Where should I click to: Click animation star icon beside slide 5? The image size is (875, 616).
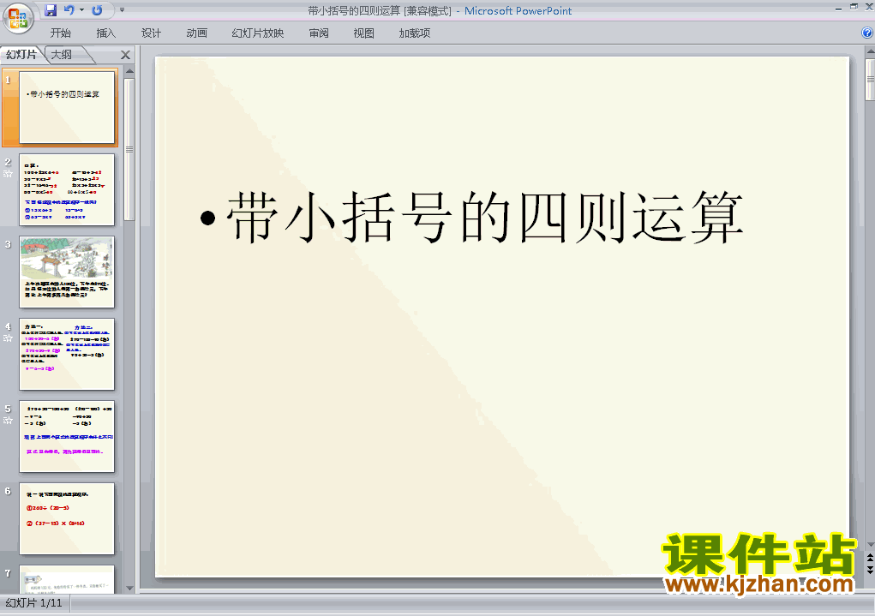[8, 420]
